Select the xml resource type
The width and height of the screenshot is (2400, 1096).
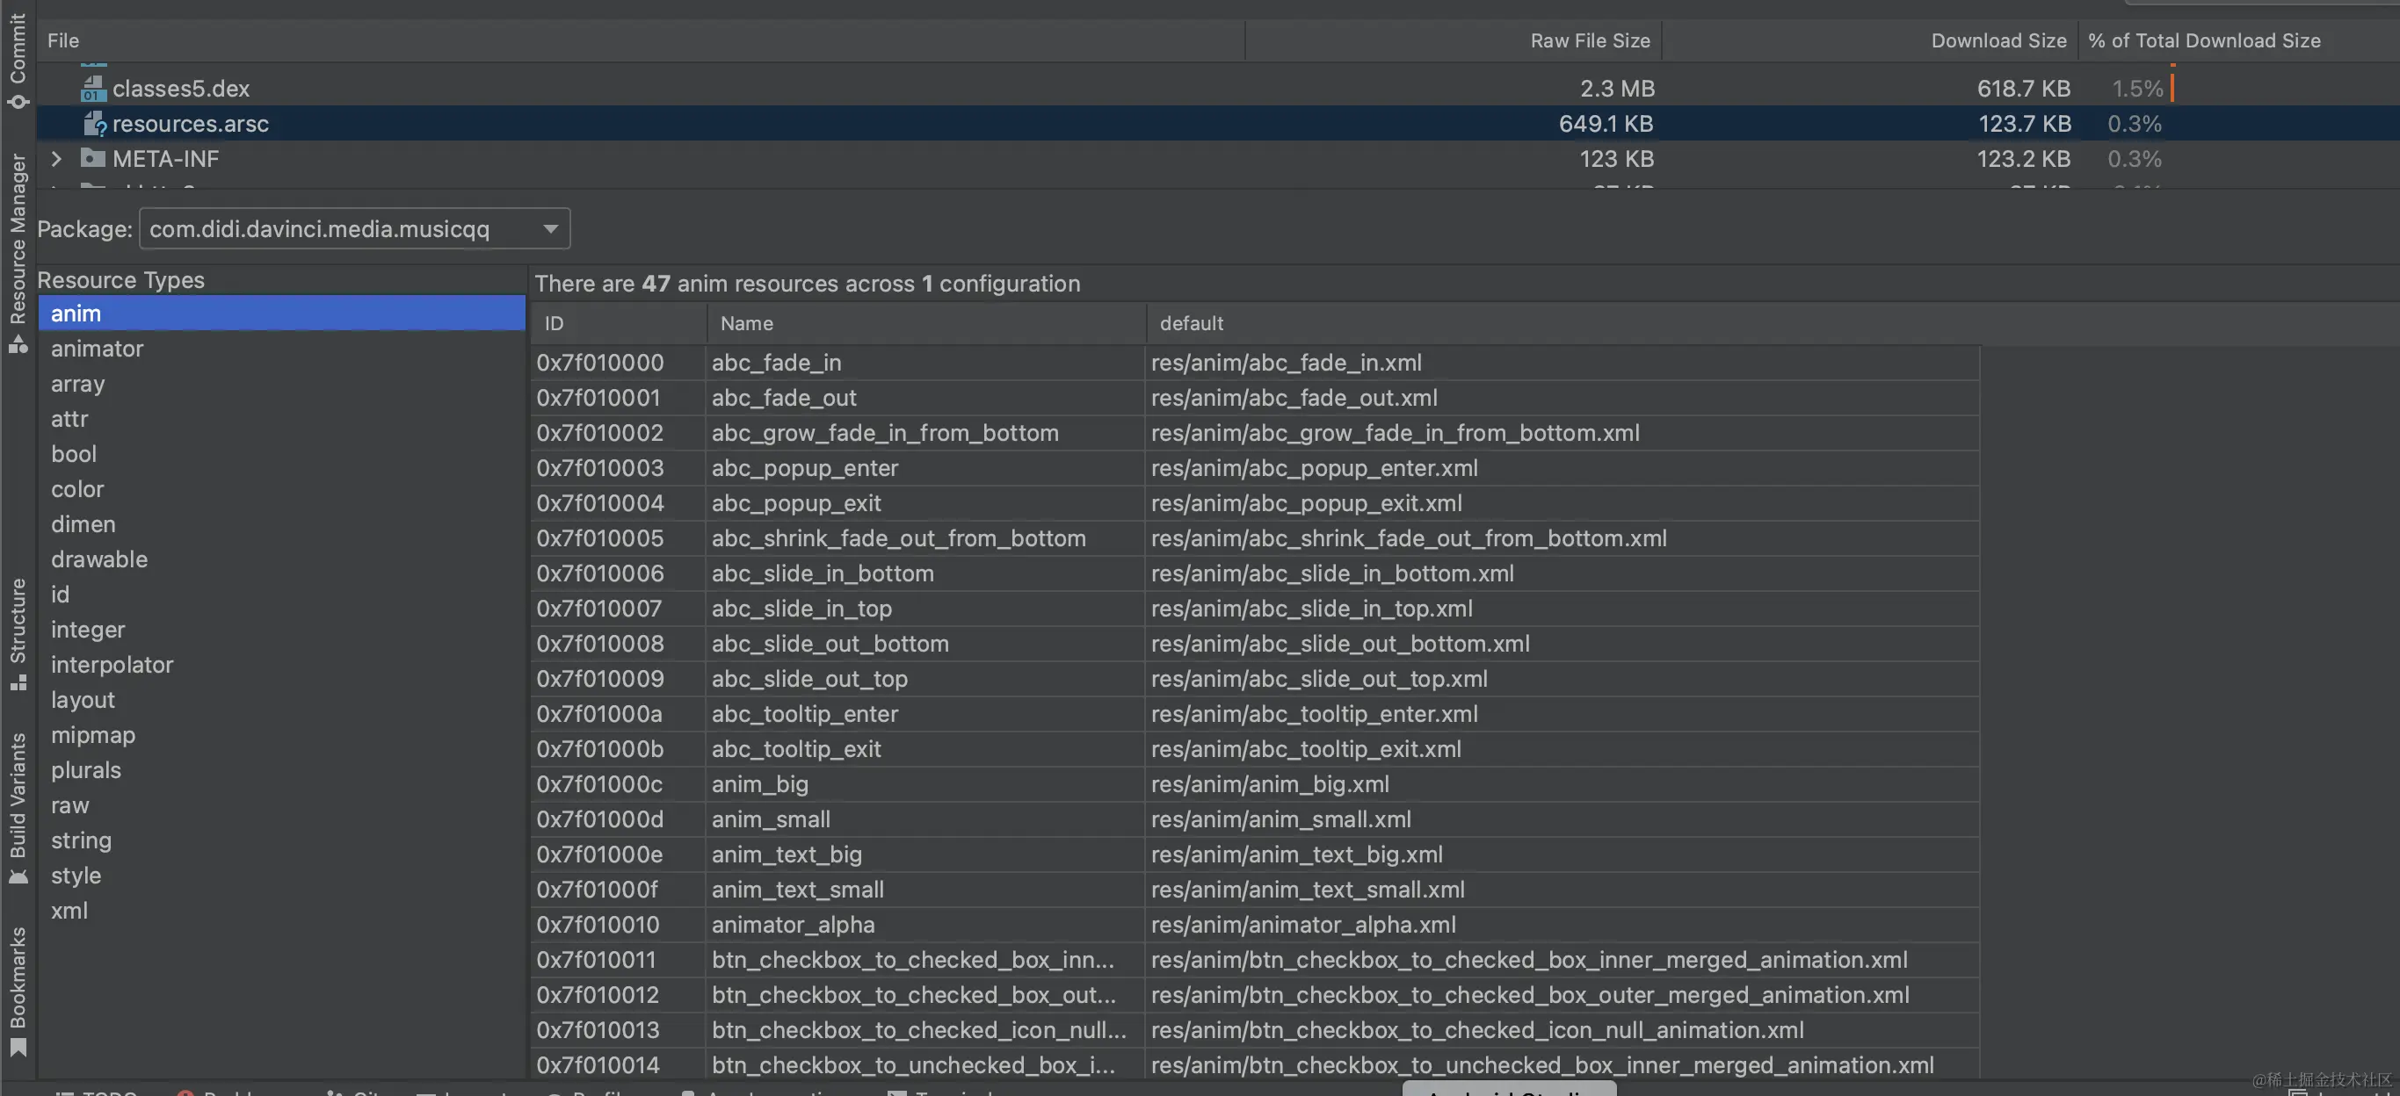tap(281, 911)
